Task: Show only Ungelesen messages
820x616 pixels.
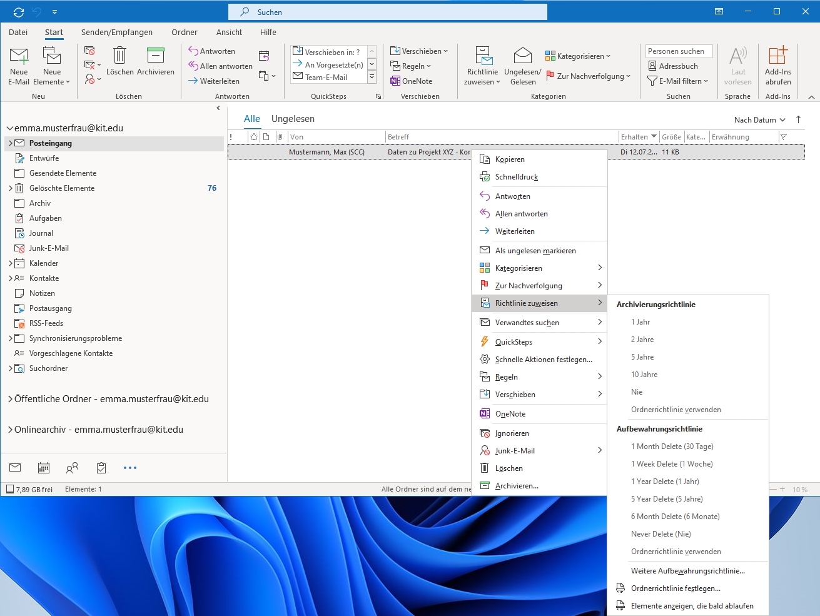Action: (293, 119)
